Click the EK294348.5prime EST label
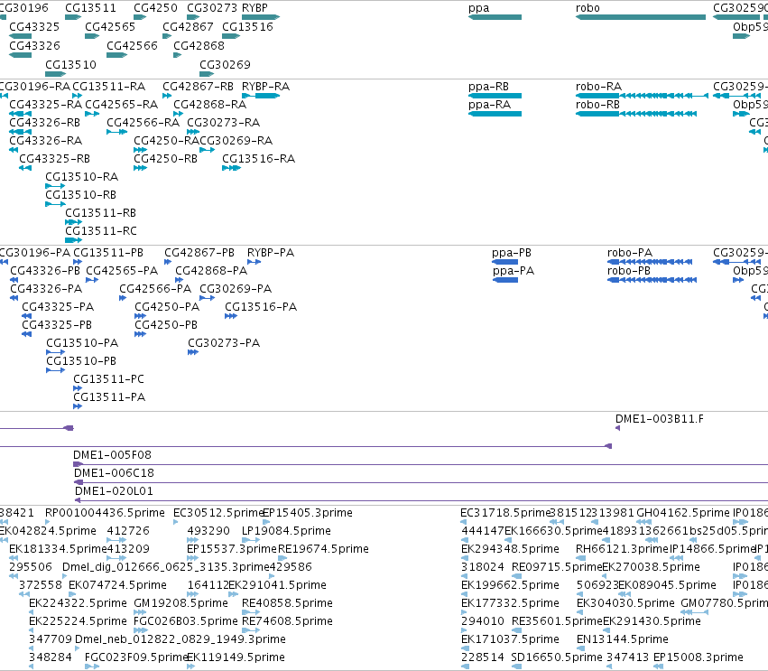This screenshot has height=671, width=768. [x=511, y=549]
